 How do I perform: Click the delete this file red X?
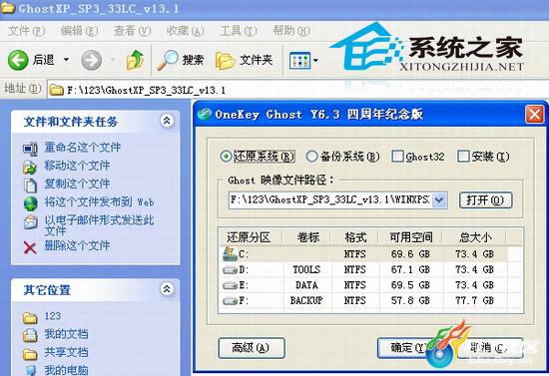pos(30,247)
